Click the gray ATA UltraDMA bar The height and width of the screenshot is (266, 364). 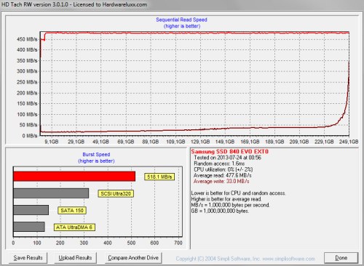coord(29,227)
